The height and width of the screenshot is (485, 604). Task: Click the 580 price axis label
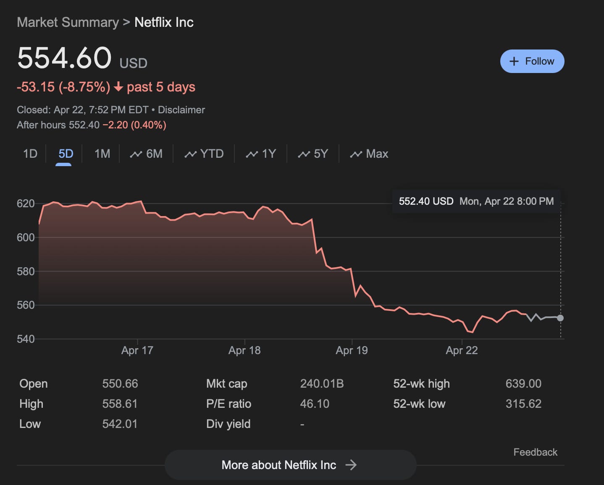(25, 271)
